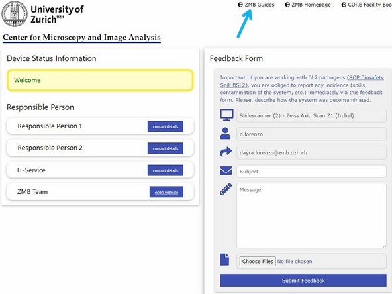This screenshot has width=392, height=294.
Task: Click the envelope icon beside Subject
Action: pos(226,170)
